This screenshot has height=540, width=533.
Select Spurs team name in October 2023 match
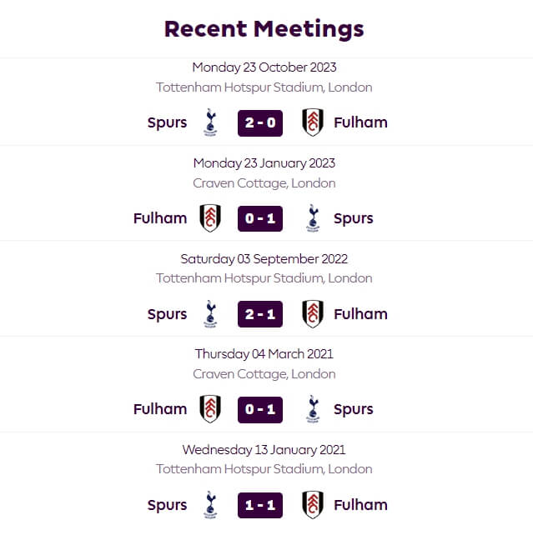click(x=167, y=123)
